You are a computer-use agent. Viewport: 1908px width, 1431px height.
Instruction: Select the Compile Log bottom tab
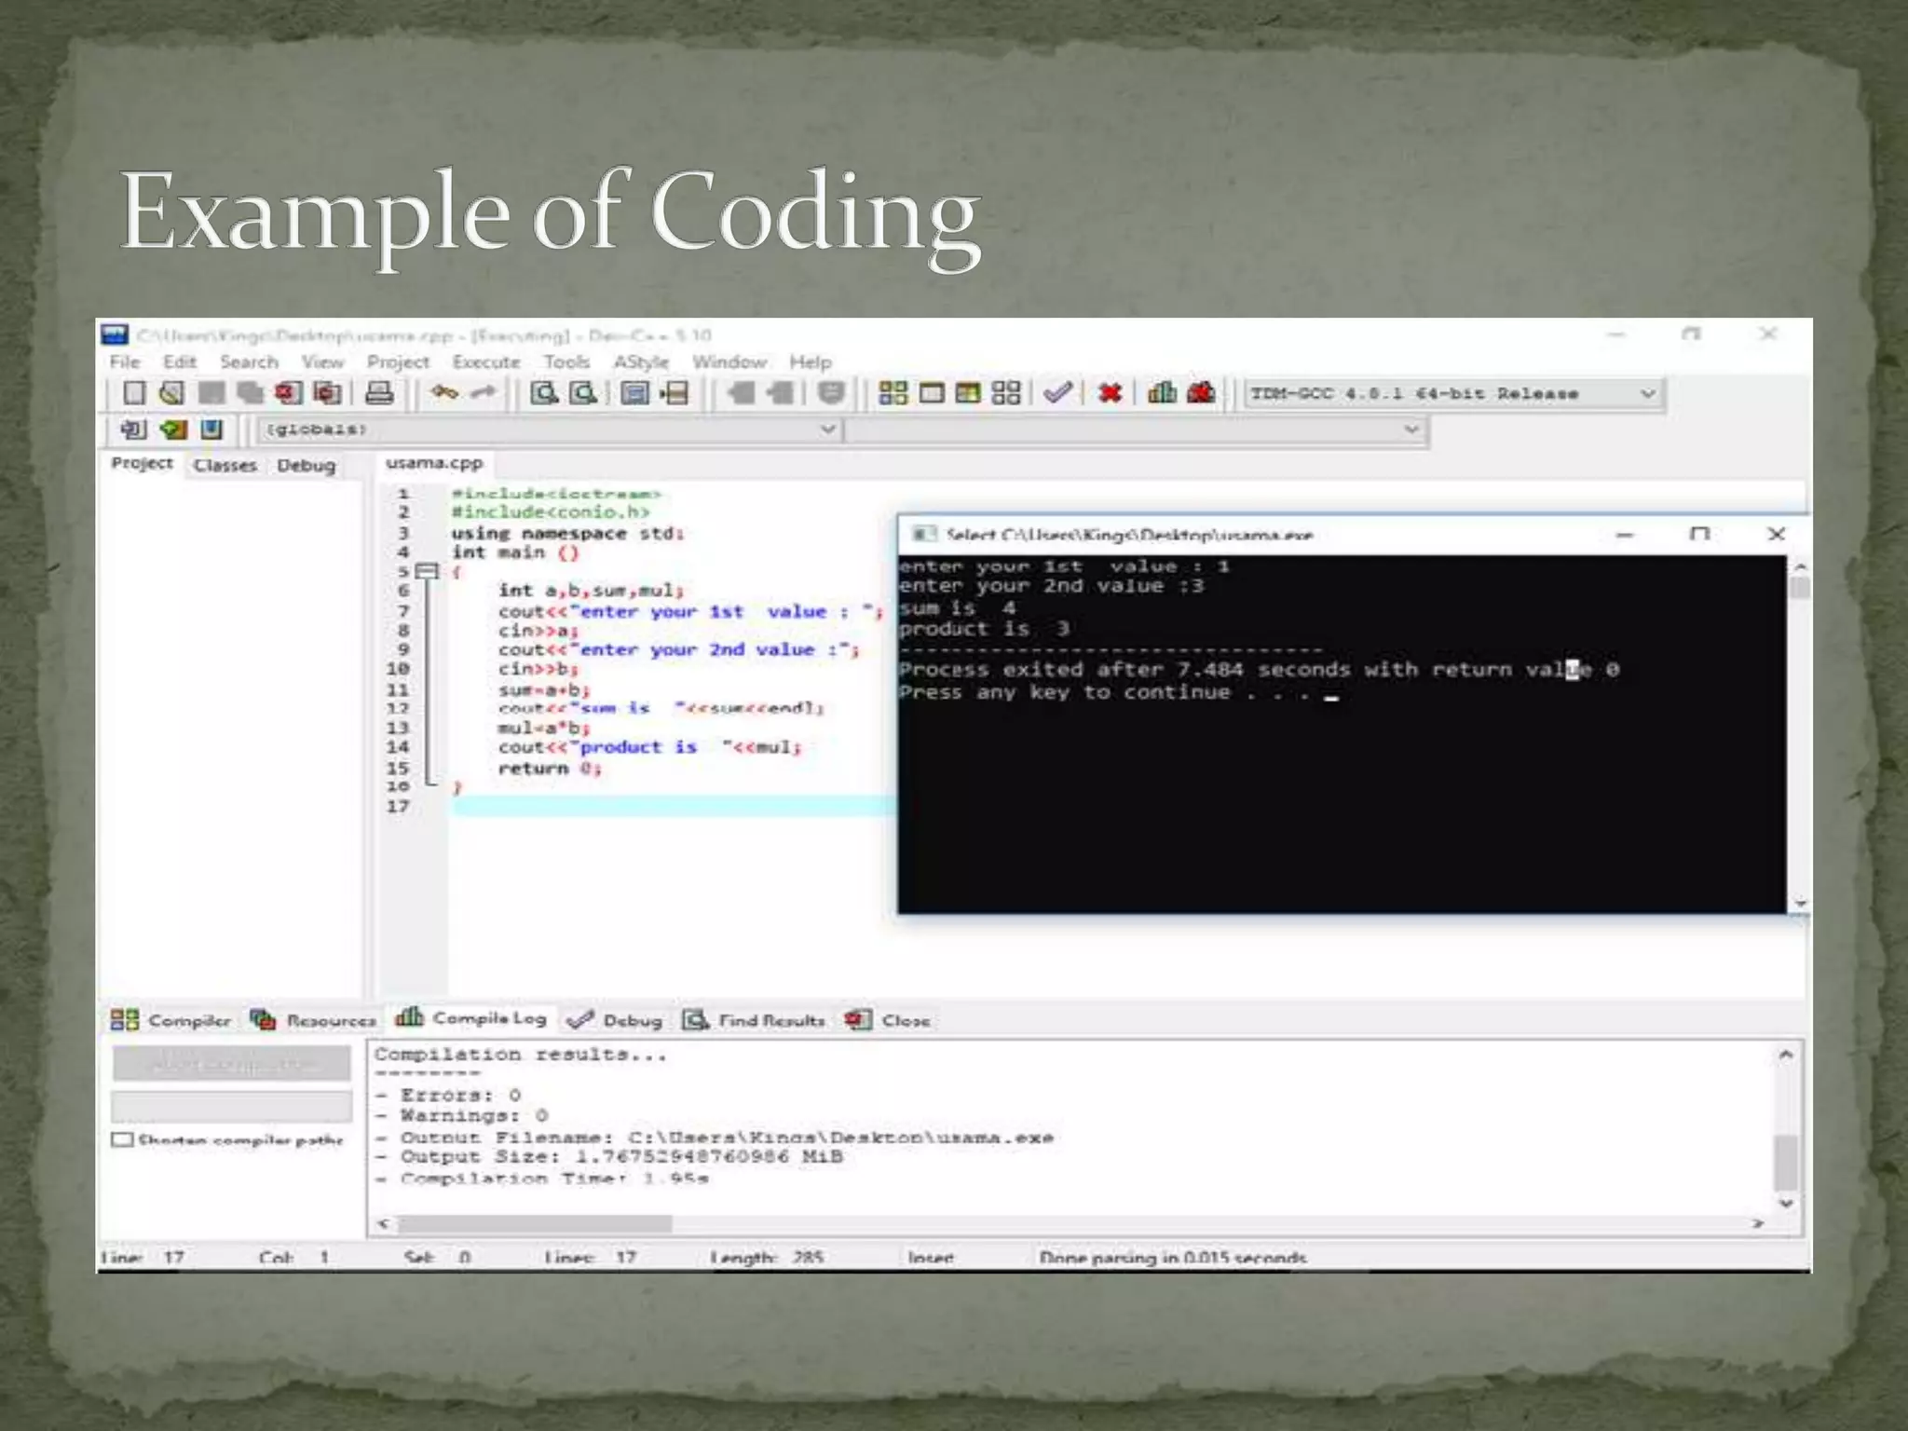[x=472, y=1019]
